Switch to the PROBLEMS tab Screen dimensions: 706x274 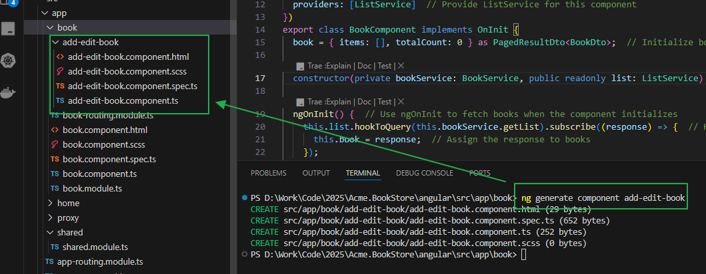pyautogui.click(x=269, y=173)
